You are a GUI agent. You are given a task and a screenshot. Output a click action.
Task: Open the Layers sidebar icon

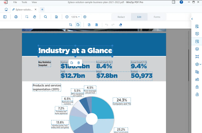point(197,49)
